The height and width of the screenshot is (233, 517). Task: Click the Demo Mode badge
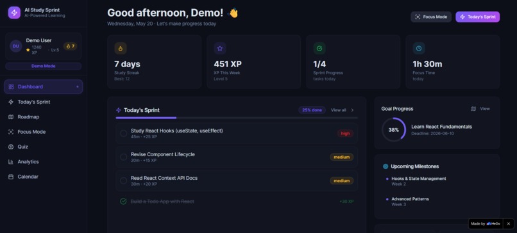(44, 66)
